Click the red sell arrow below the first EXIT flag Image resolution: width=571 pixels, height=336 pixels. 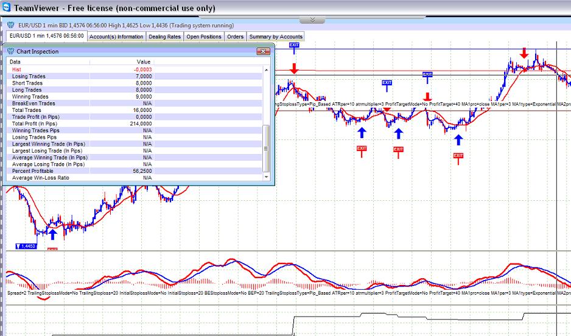tap(294, 67)
